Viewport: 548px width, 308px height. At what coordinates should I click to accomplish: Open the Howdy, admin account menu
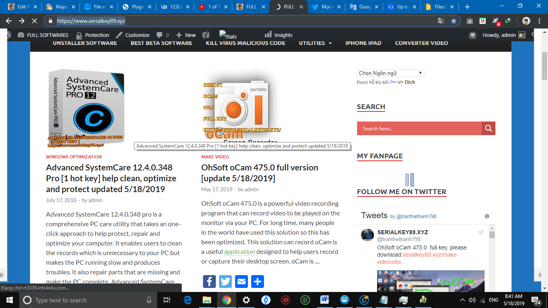[504, 35]
